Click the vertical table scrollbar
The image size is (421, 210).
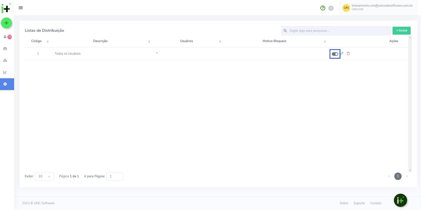coord(410,104)
